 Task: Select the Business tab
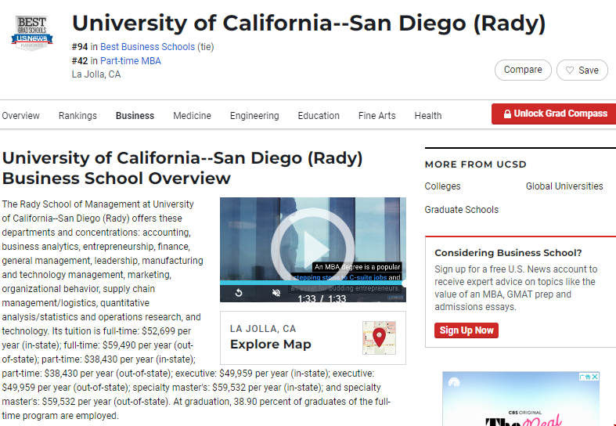[x=135, y=116]
